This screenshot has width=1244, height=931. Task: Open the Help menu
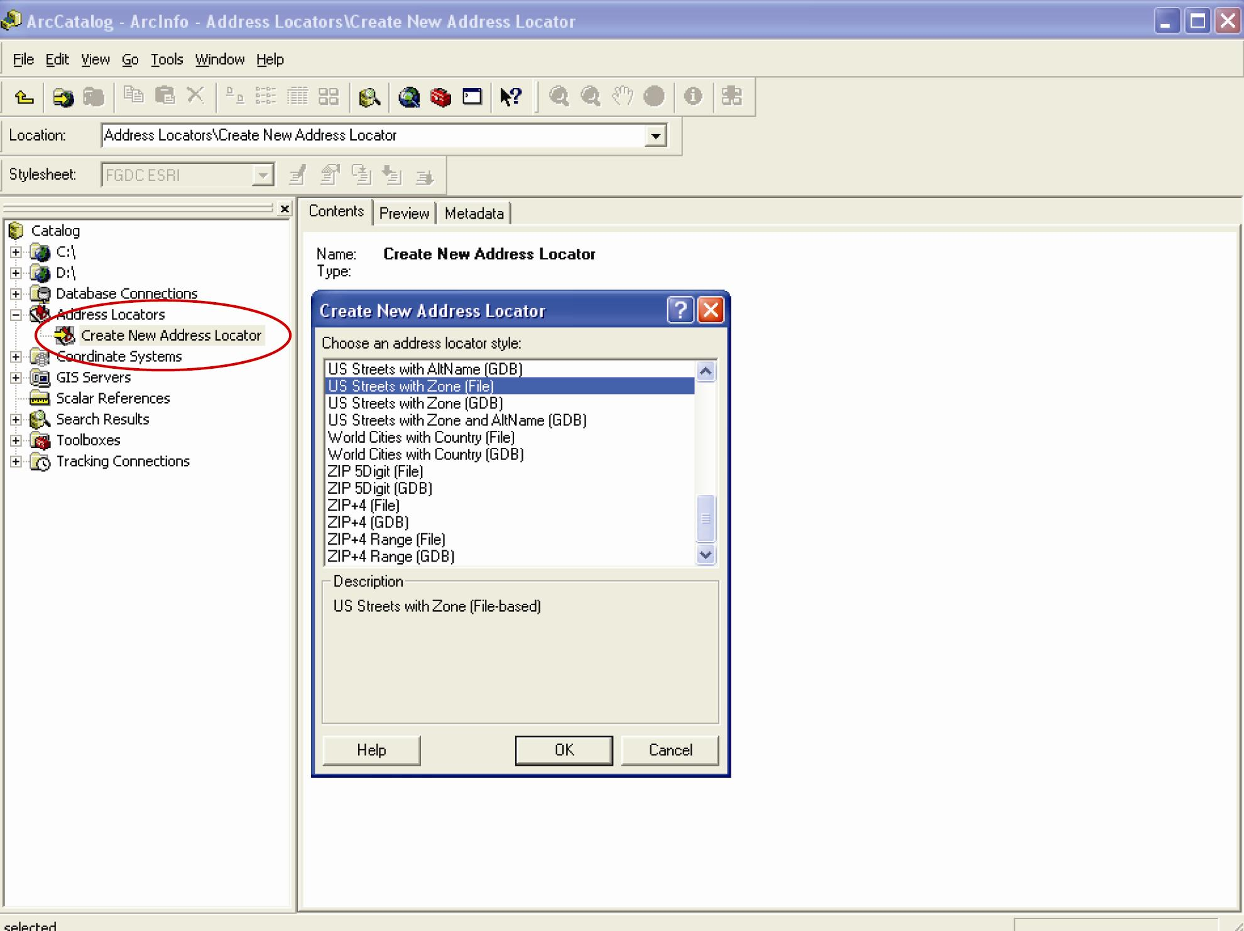click(270, 60)
